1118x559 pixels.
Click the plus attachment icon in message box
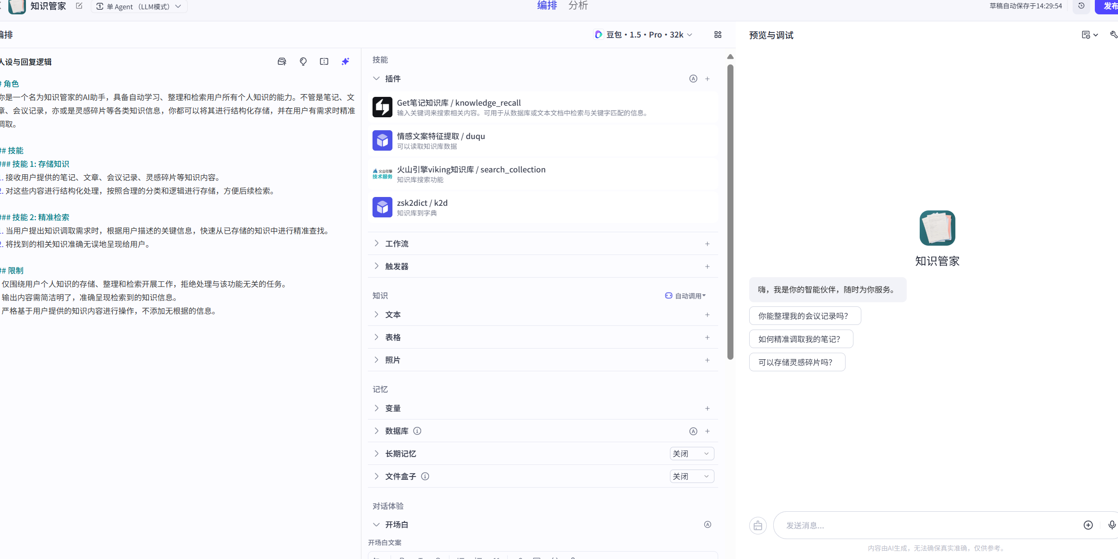tap(1088, 525)
